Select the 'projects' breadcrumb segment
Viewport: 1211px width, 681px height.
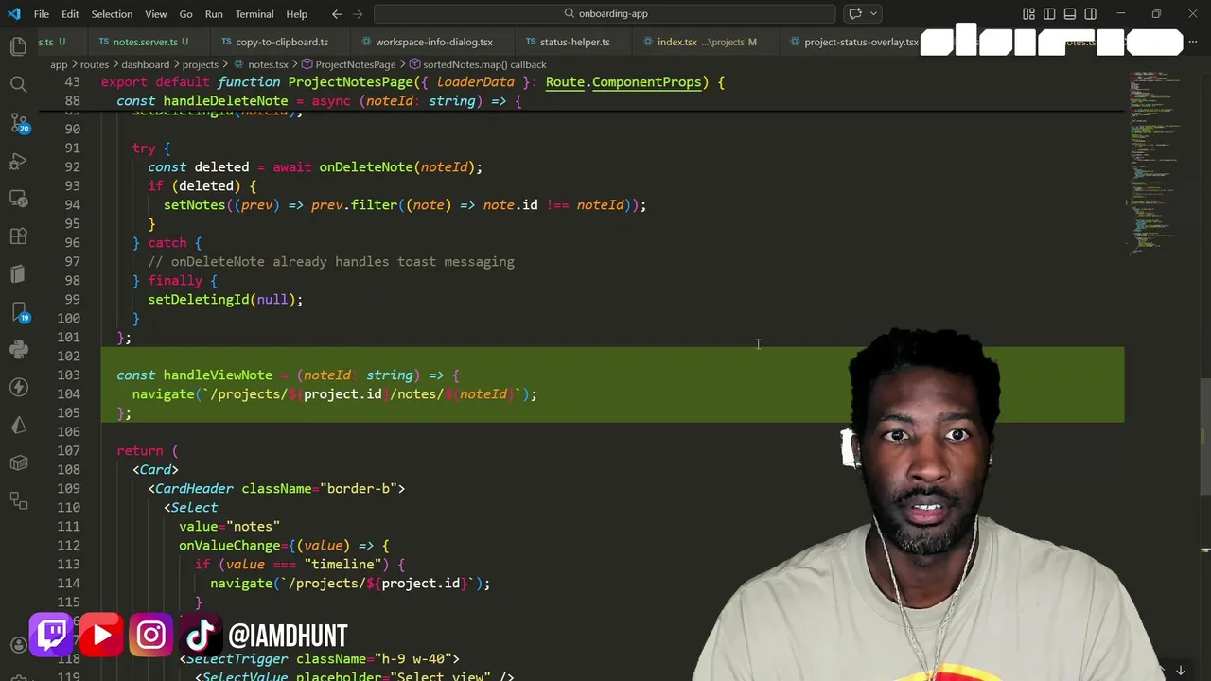[x=200, y=64]
